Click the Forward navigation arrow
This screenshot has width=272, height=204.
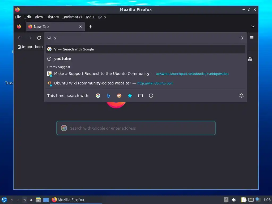29,38
